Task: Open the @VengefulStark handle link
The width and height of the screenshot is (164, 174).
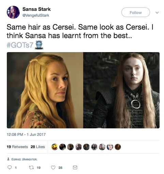Action: 36,15
